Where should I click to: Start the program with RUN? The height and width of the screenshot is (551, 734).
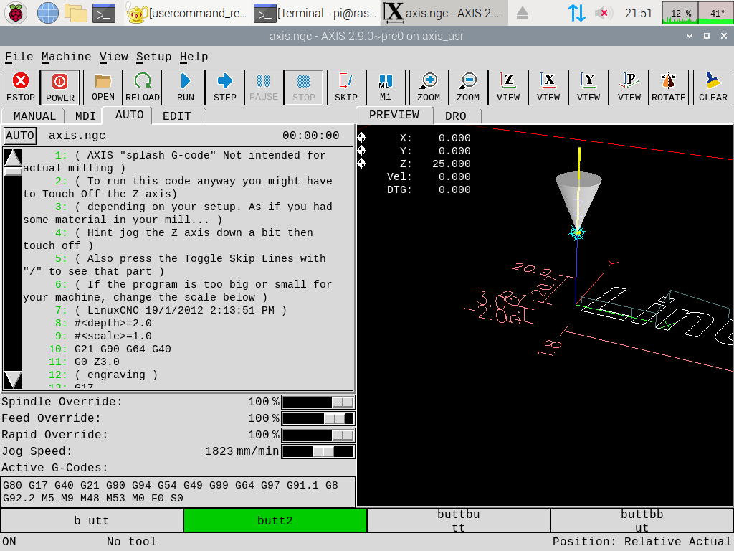click(186, 88)
